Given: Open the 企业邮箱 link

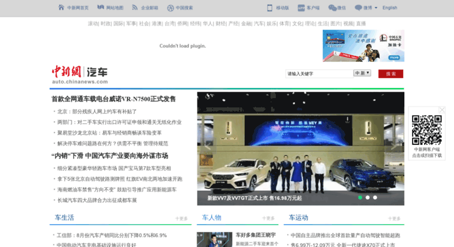Looking at the screenshot, I should tap(150, 8).
